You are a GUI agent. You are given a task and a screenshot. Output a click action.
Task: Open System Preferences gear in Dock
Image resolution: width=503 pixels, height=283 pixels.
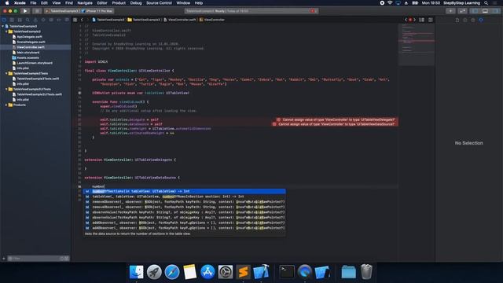point(226,272)
